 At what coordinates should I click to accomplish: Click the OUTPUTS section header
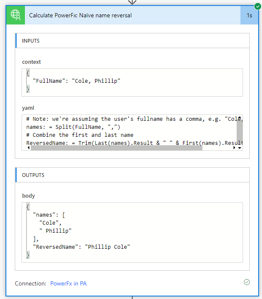(x=132, y=175)
